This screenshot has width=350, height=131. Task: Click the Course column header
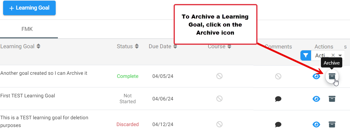point(217,46)
